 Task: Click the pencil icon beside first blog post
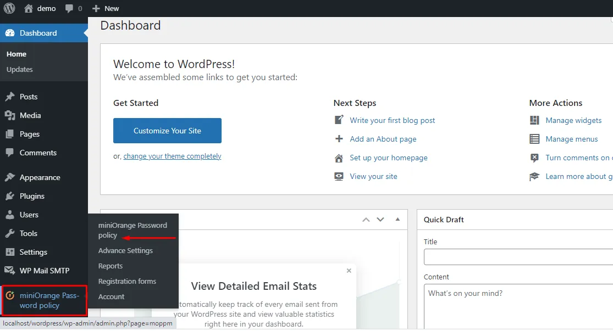[339, 120]
